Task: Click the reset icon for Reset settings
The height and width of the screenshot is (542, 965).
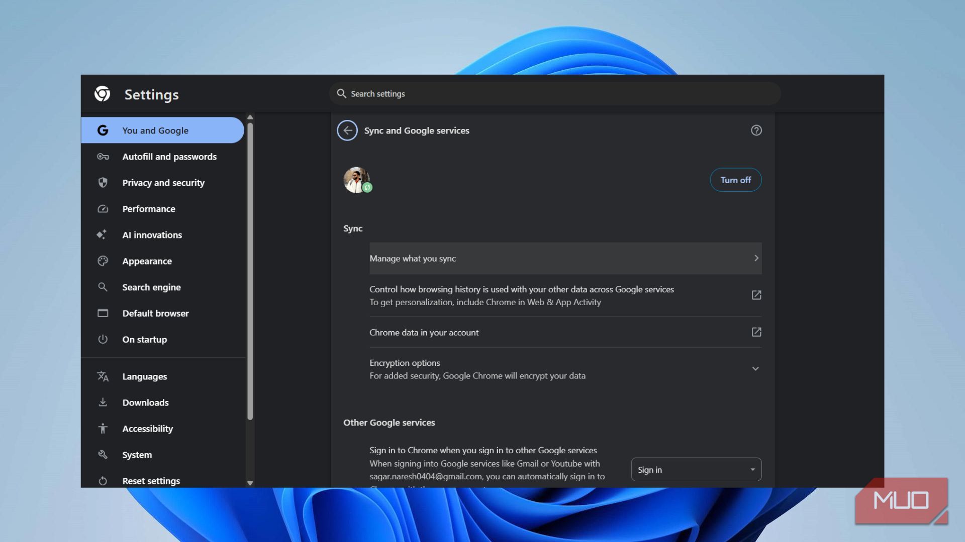Action: 103,481
